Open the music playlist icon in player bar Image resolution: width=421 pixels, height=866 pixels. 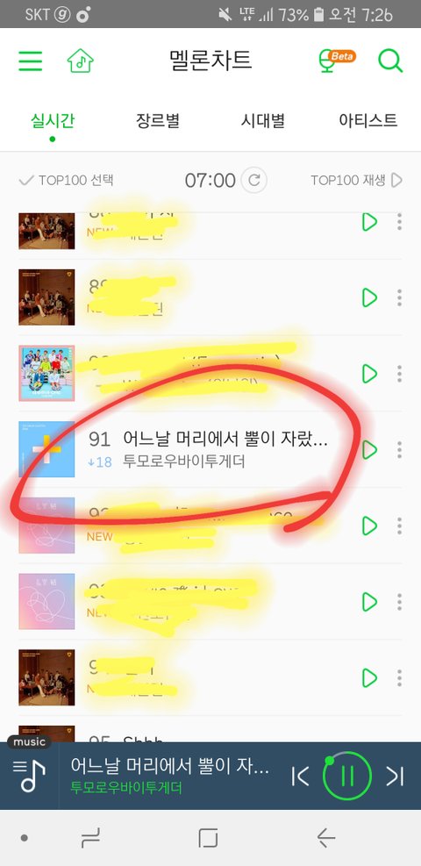pyautogui.click(x=29, y=776)
